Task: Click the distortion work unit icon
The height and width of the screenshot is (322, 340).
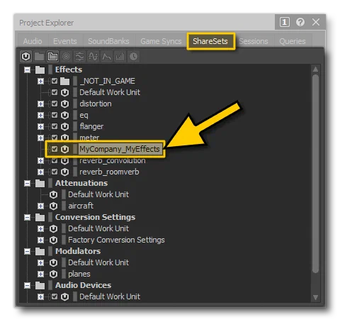Action: coord(64,104)
